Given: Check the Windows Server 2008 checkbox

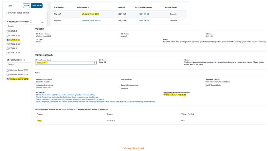Looking at the screenshot, I should coord(8,75).
